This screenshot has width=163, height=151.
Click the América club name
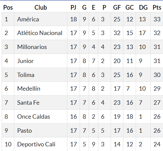pos(28,19)
